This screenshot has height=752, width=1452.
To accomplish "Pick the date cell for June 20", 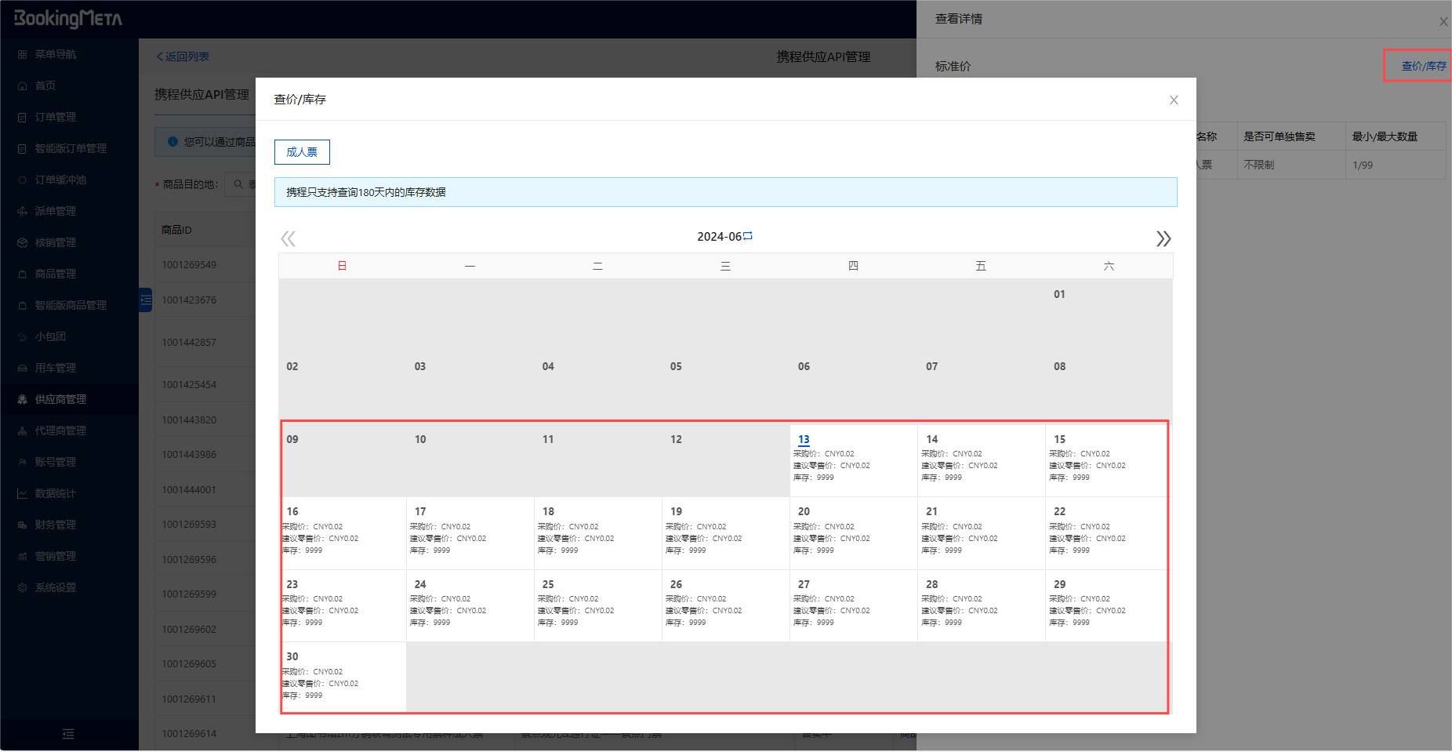I will click(853, 532).
